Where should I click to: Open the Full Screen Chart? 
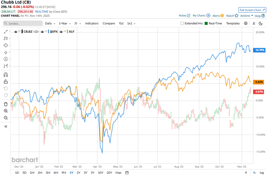(252, 10)
